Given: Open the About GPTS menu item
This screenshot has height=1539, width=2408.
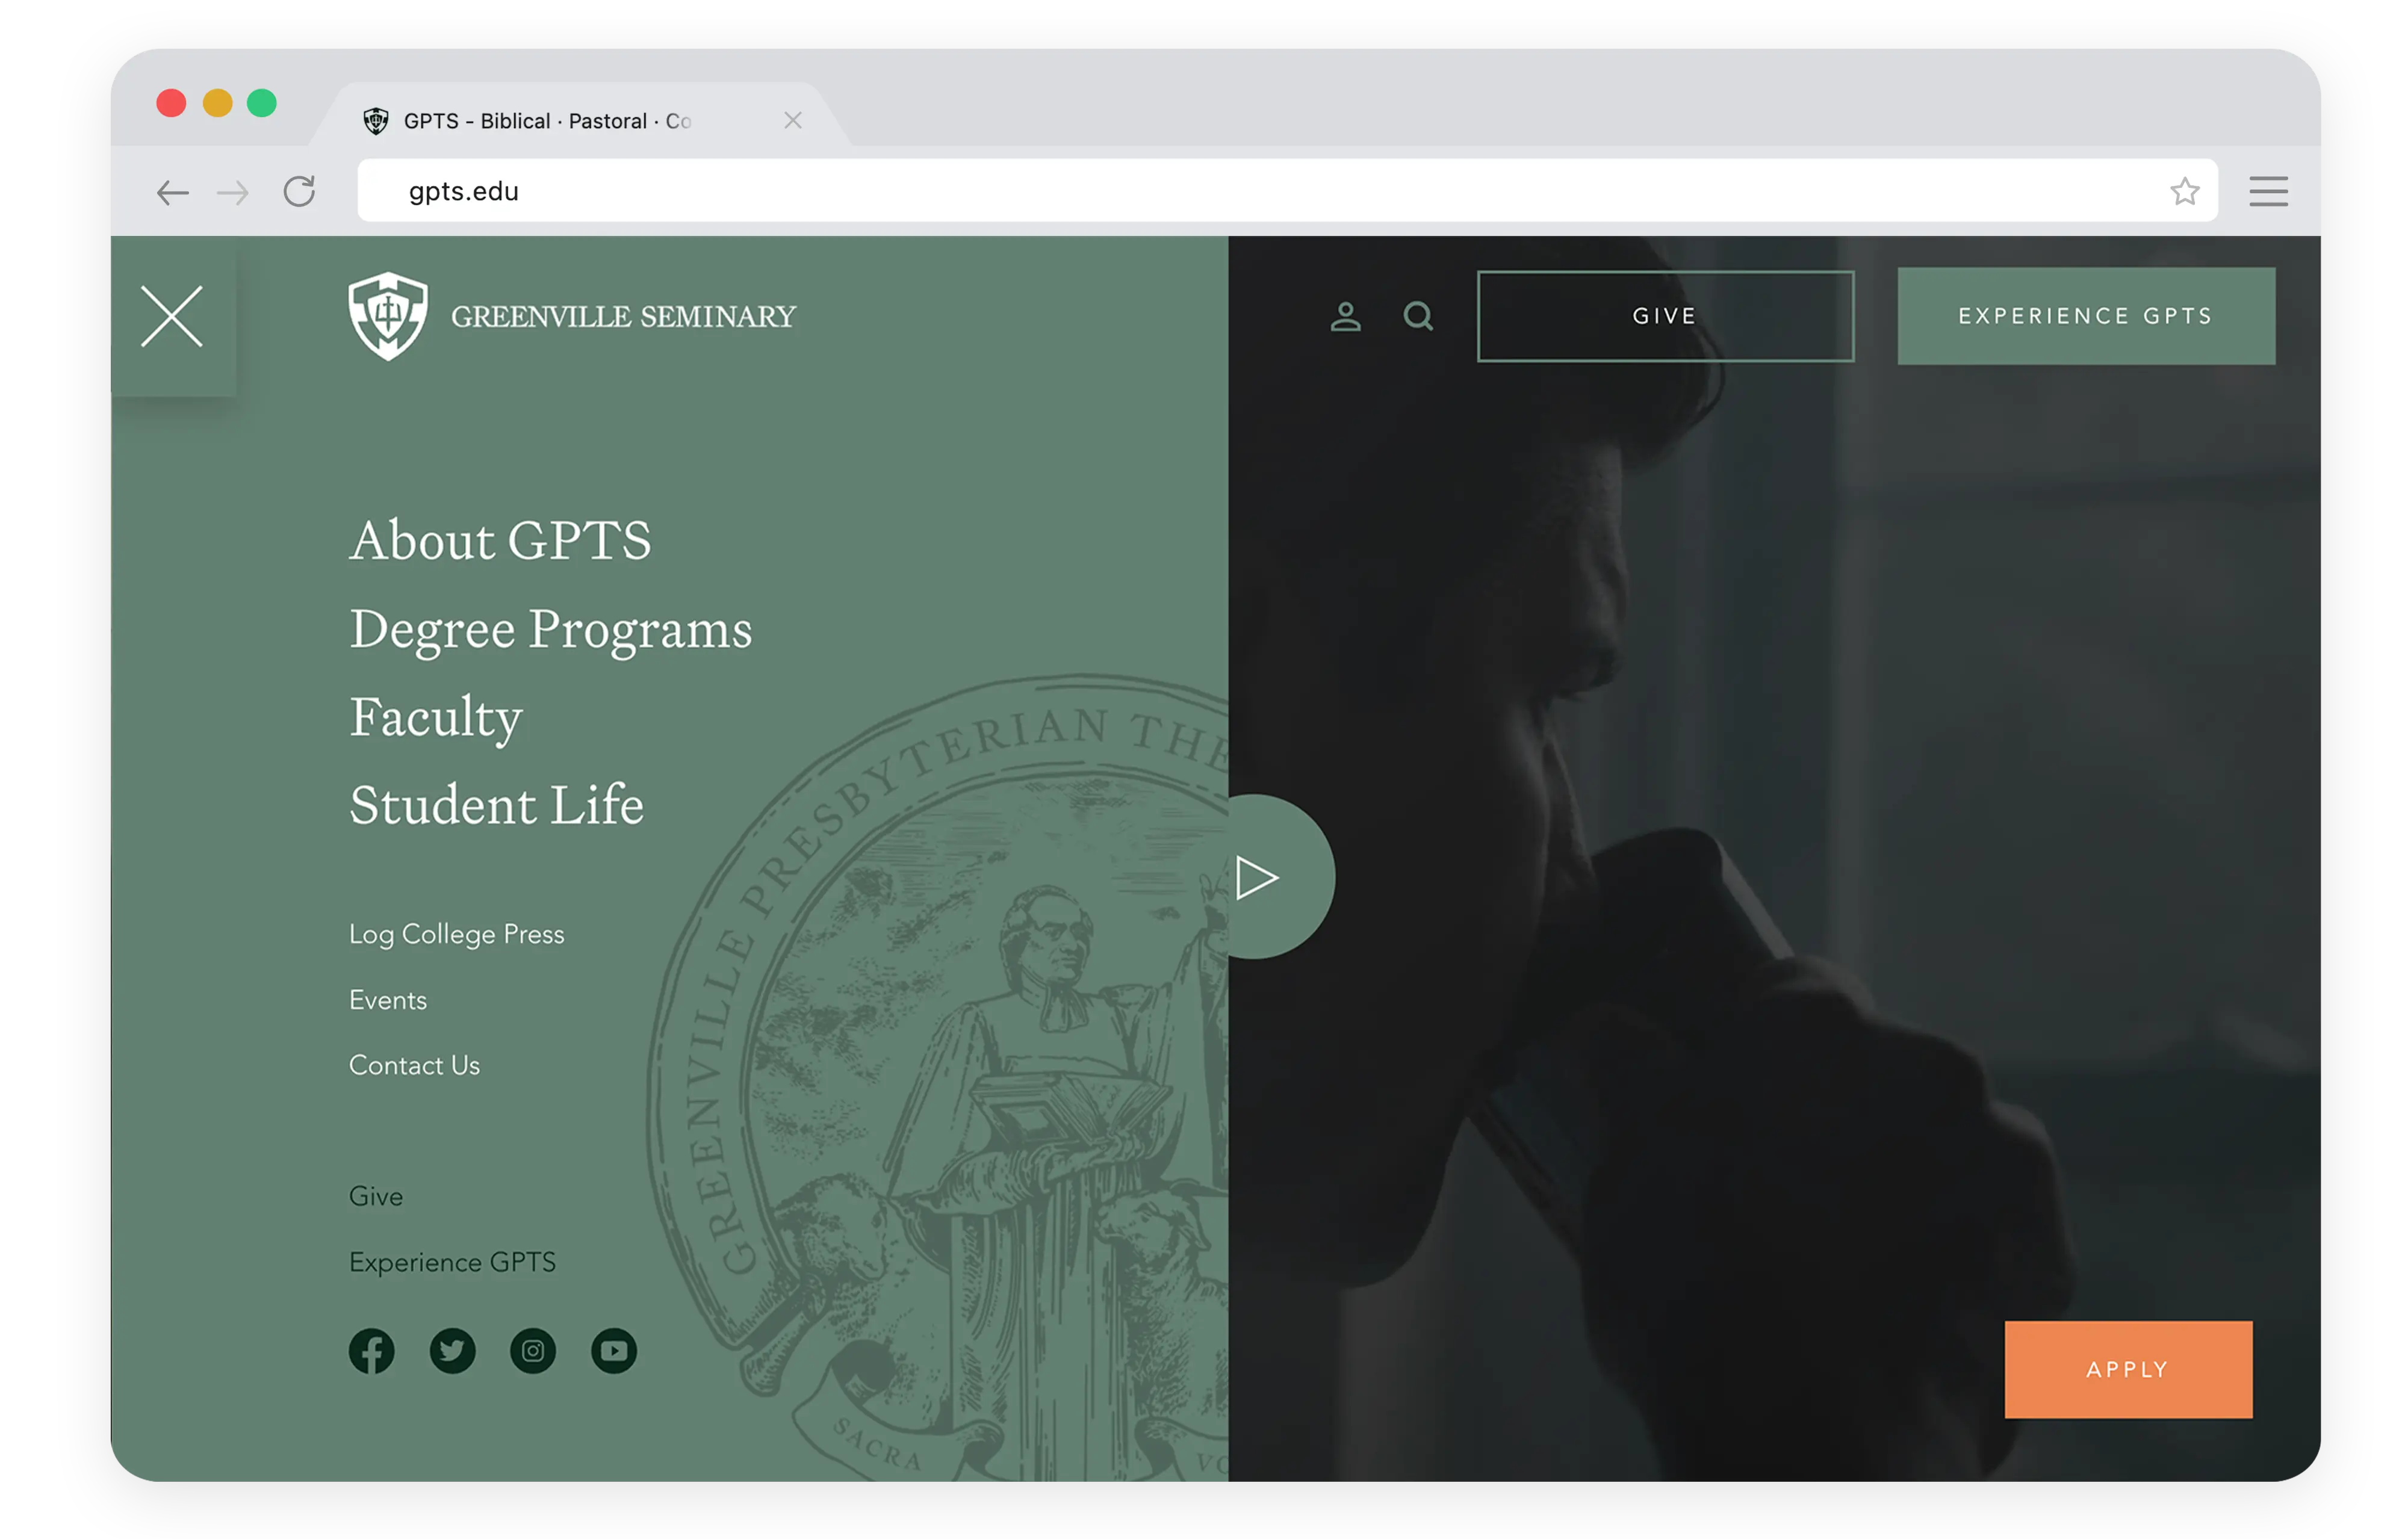Looking at the screenshot, I should click(500, 541).
